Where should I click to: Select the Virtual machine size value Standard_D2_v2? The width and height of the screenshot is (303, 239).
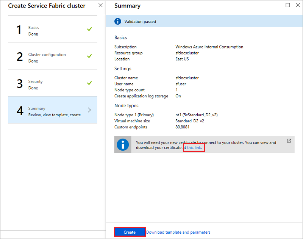(190, 121)
